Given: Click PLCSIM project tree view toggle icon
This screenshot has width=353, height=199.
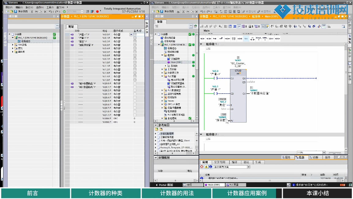Looking at the screenshot, I should (x=57, y=26).
